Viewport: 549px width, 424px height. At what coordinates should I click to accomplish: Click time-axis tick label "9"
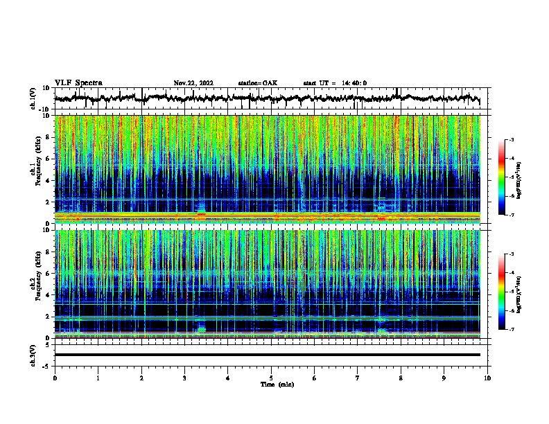[x=444, y=378]
